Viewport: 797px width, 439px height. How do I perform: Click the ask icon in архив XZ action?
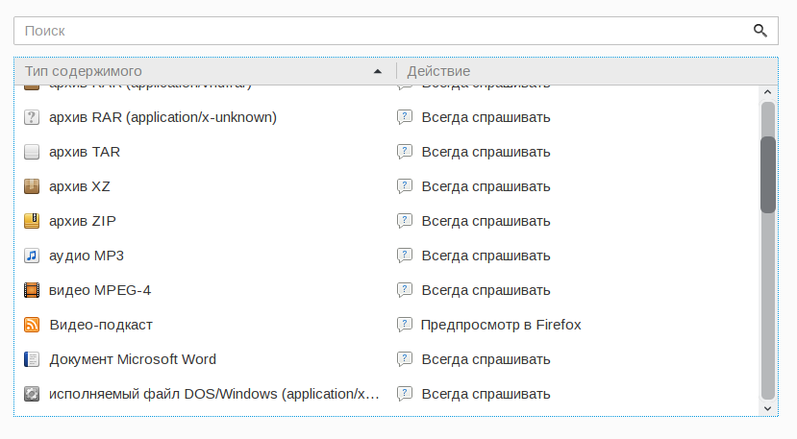[405, 186]
